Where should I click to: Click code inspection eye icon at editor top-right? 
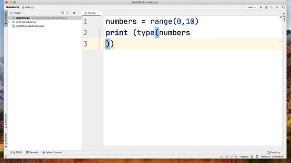(x=281, y=17)
